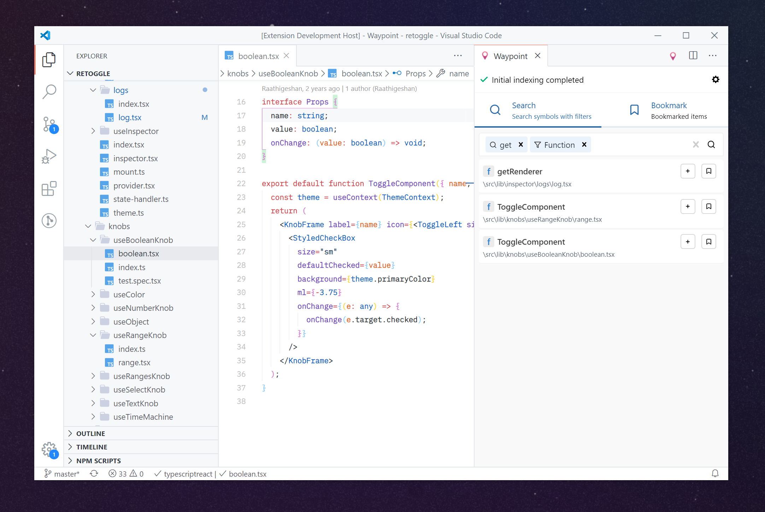Bookmark the getRenderer result
The height and width of the screenshot is (512, 765).
(708, 171)
